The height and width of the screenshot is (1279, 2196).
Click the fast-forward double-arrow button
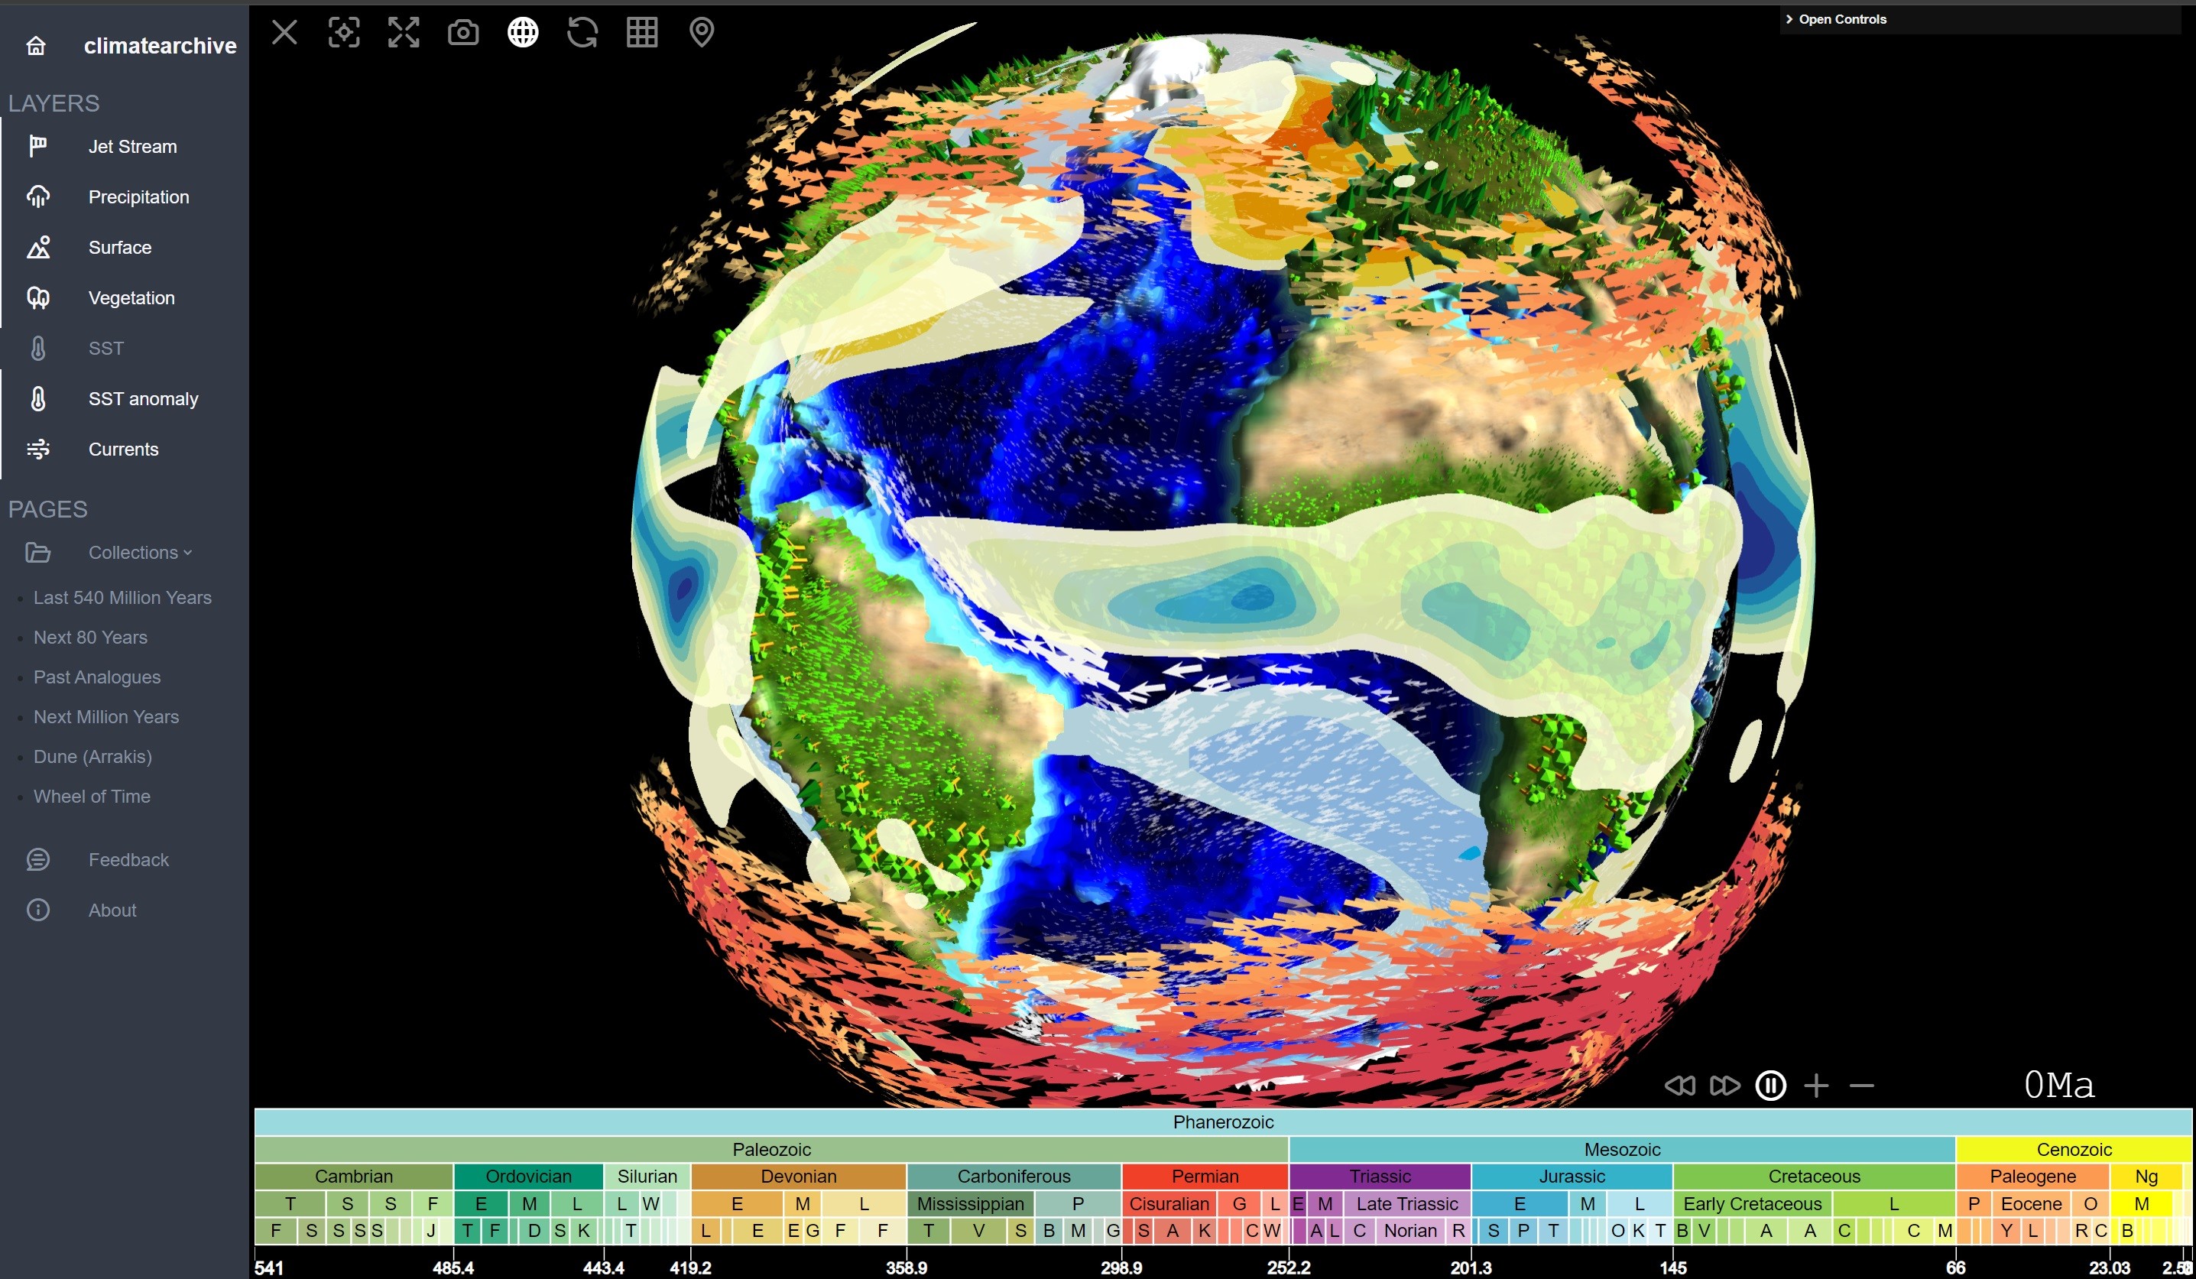point(1724,1086)
